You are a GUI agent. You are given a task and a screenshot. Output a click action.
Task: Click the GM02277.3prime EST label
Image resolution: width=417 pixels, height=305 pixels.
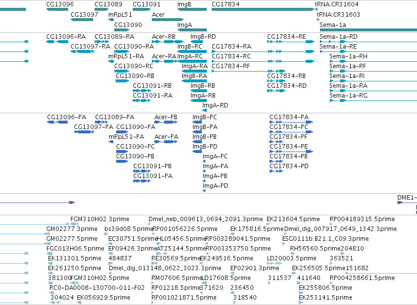72,229
